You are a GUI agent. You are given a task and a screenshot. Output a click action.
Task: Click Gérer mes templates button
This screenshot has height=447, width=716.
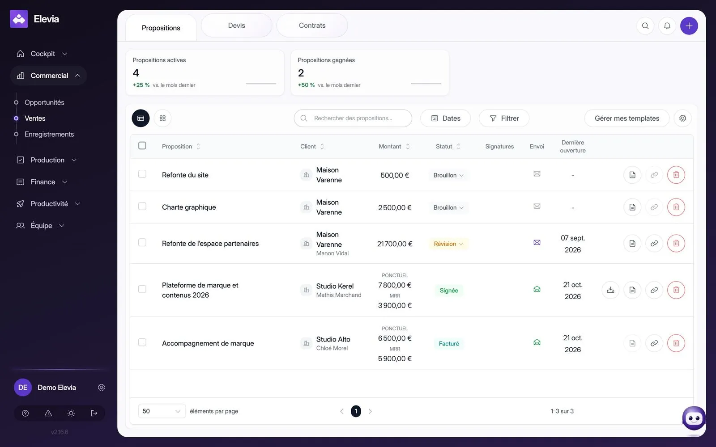click(x=626, y=118)
